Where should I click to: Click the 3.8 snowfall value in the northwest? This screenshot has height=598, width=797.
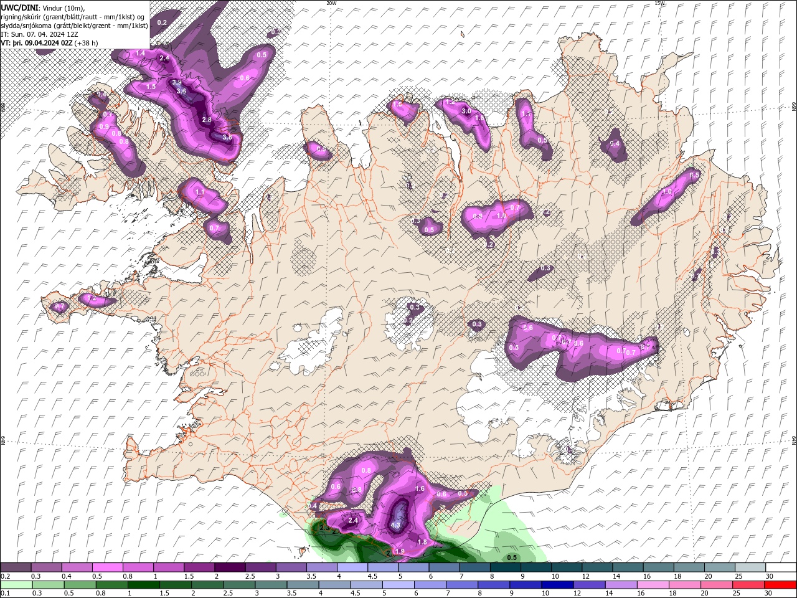coord(227,137)
